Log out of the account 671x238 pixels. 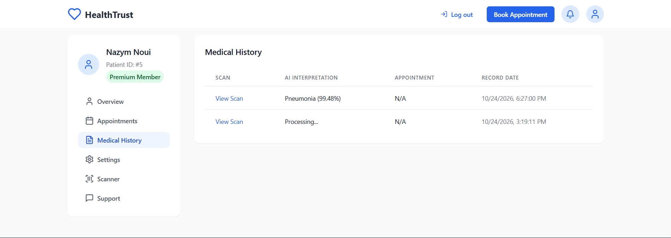[457, 14]
